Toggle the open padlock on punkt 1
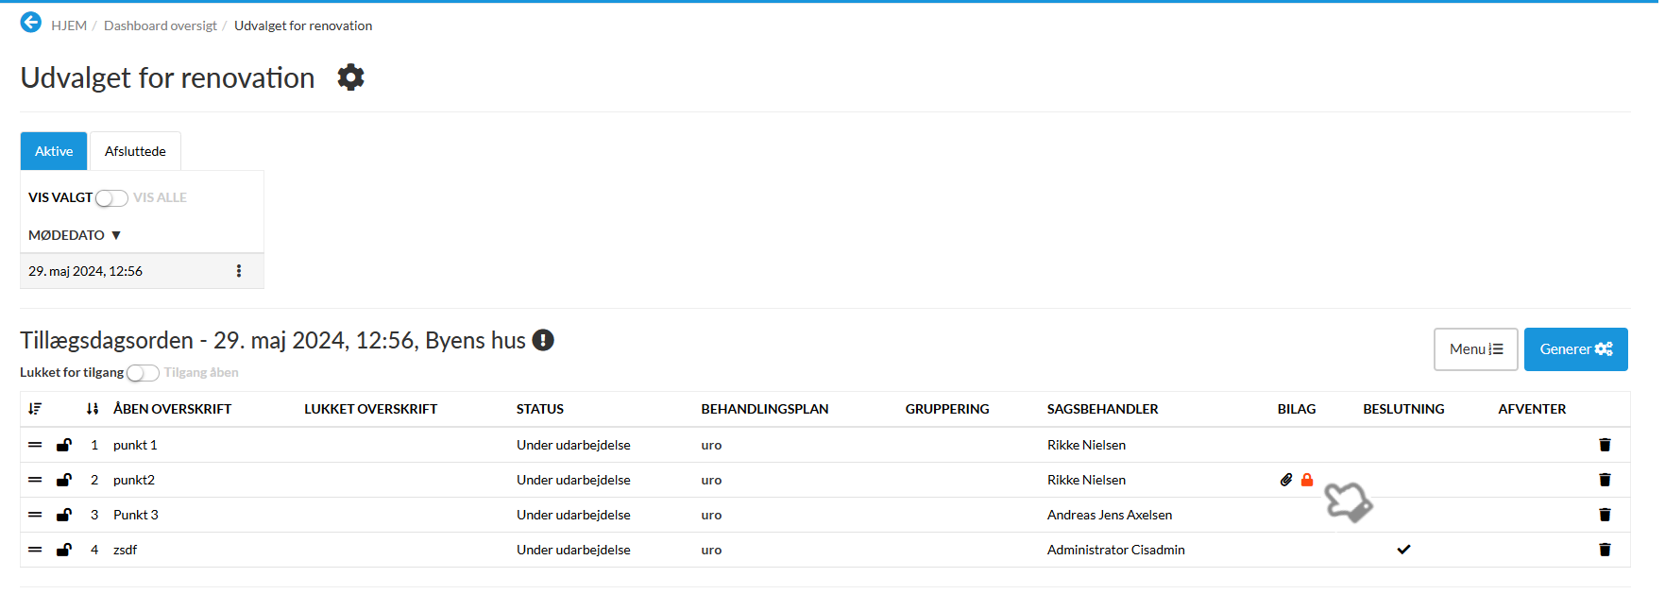Image resolution: width=1665 pixels, height=594 pixels. click(64, 445)
